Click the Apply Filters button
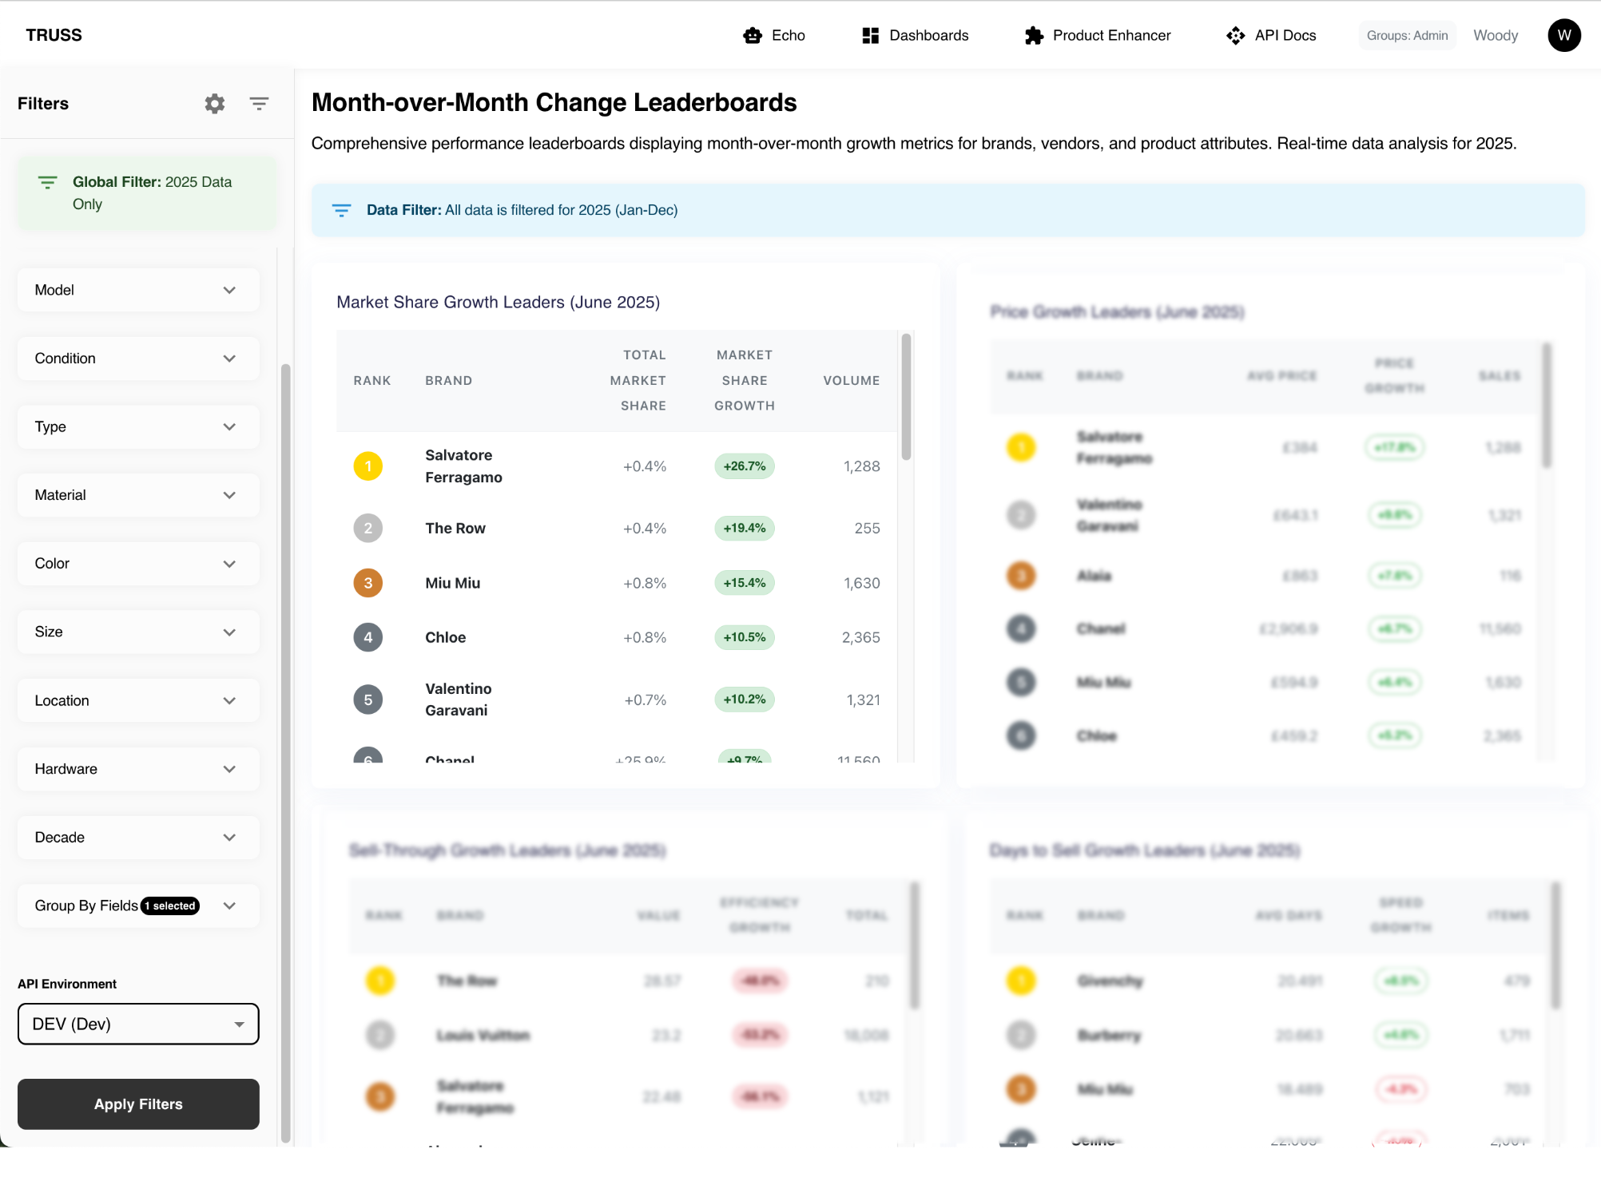 click(138, 1104)
